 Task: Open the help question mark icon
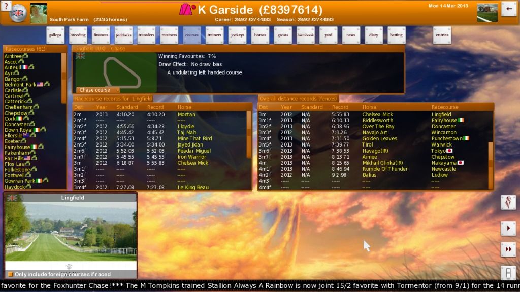(x=6, y=6)
